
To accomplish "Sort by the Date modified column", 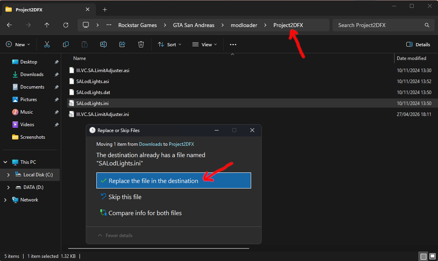I will click(x=411, y=58).
